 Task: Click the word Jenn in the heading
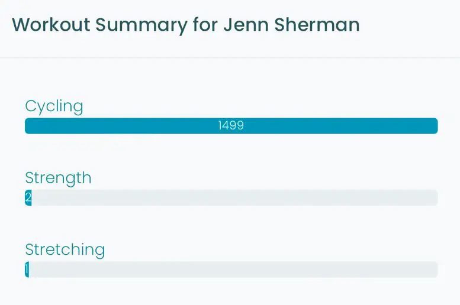[246, 25]
